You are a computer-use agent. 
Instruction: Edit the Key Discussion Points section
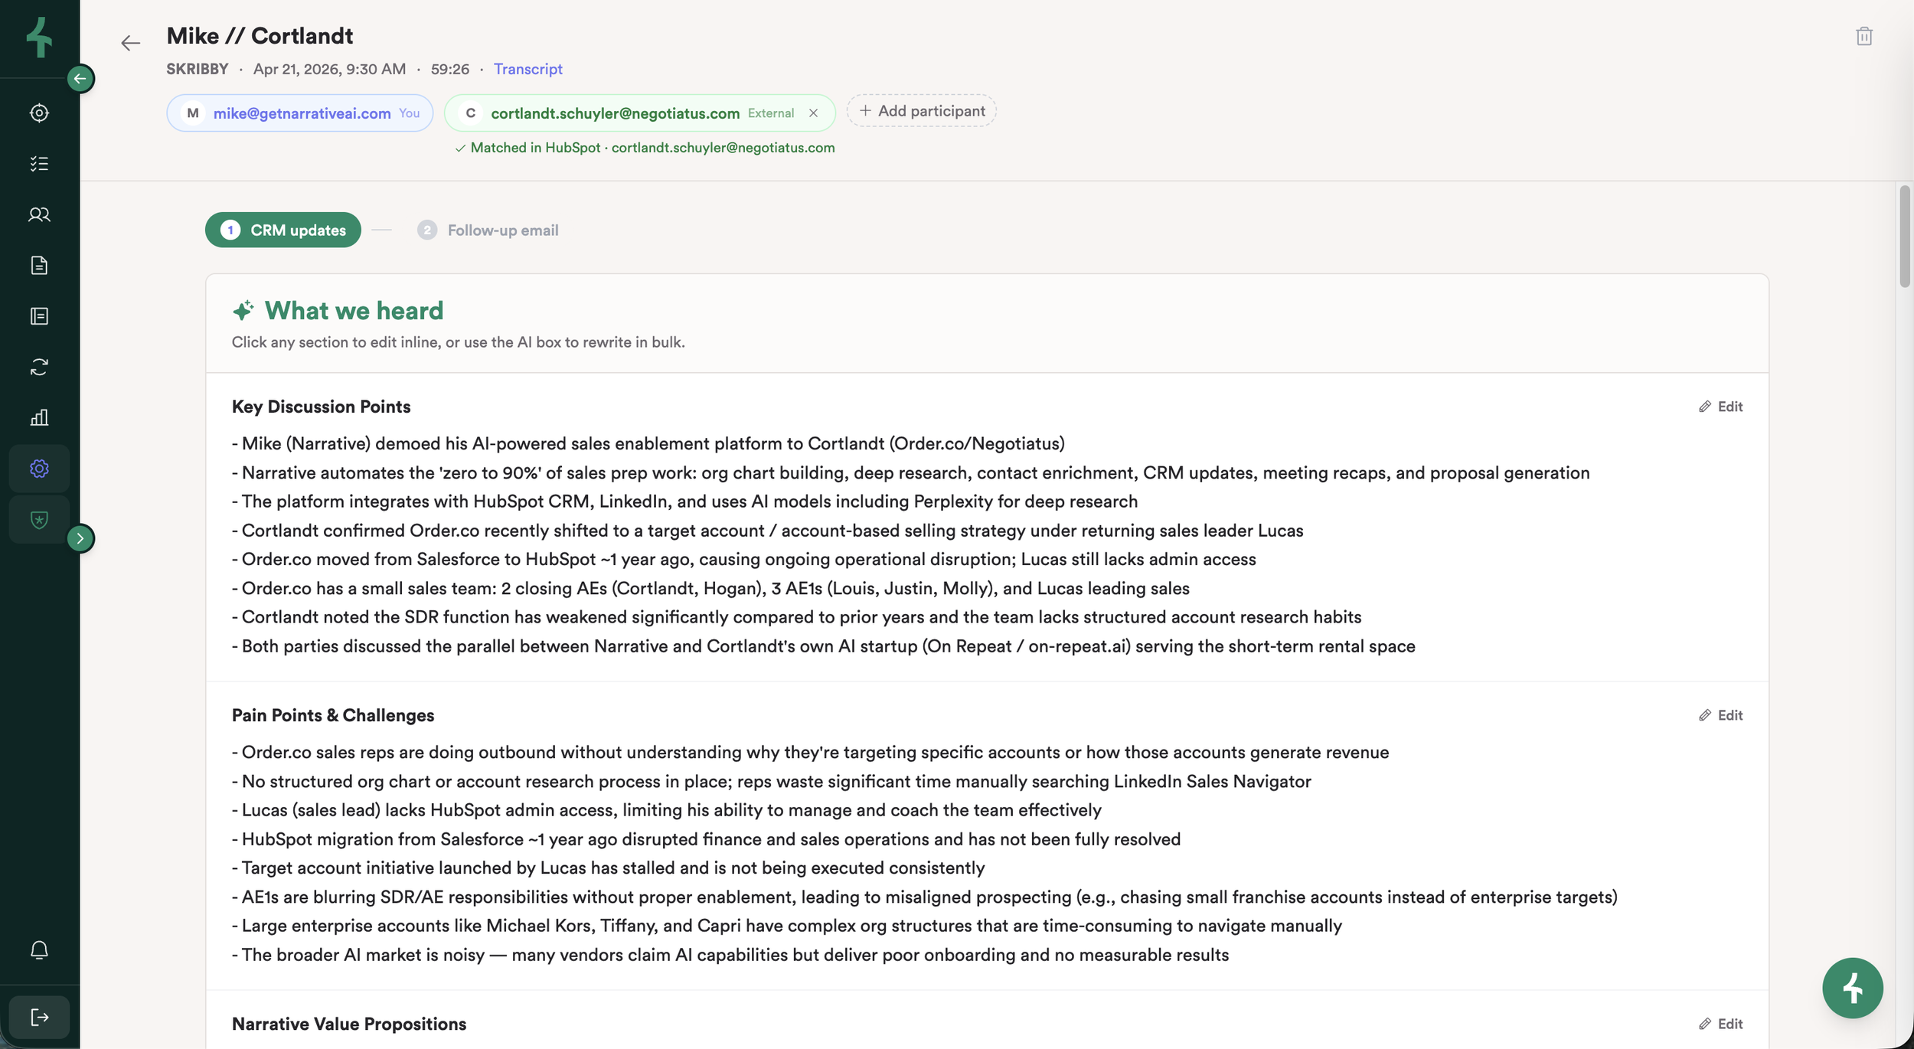[x=1720, y=407]
